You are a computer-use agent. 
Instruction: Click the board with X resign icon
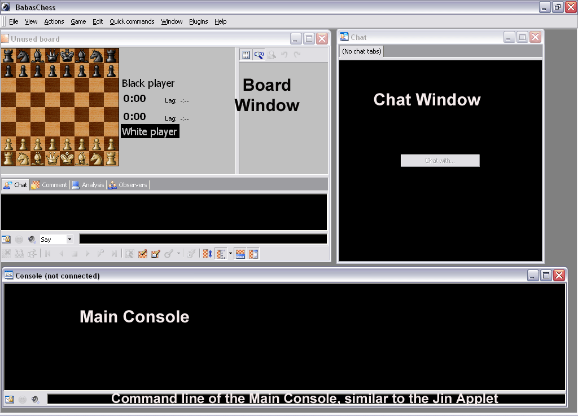[6, 254]
